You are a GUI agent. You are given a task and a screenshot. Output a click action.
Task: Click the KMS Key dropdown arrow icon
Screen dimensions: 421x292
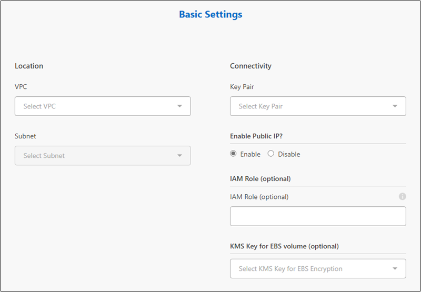395,268
